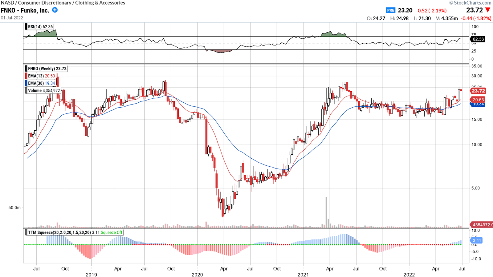
Task: Open the StockCharts.com copyright link
Action: 470,3
